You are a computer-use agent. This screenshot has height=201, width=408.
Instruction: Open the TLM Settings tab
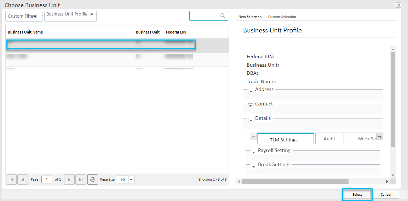point(286,139)
